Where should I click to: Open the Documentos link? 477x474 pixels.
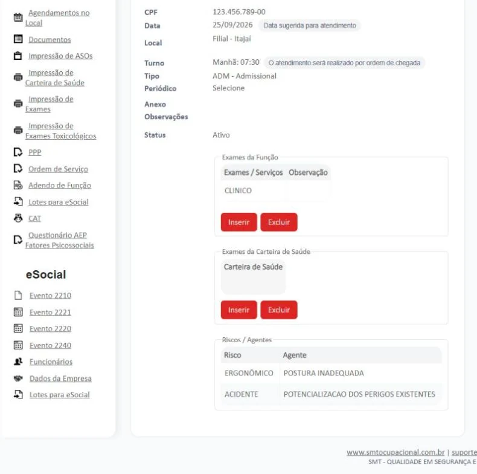point(50,40)
